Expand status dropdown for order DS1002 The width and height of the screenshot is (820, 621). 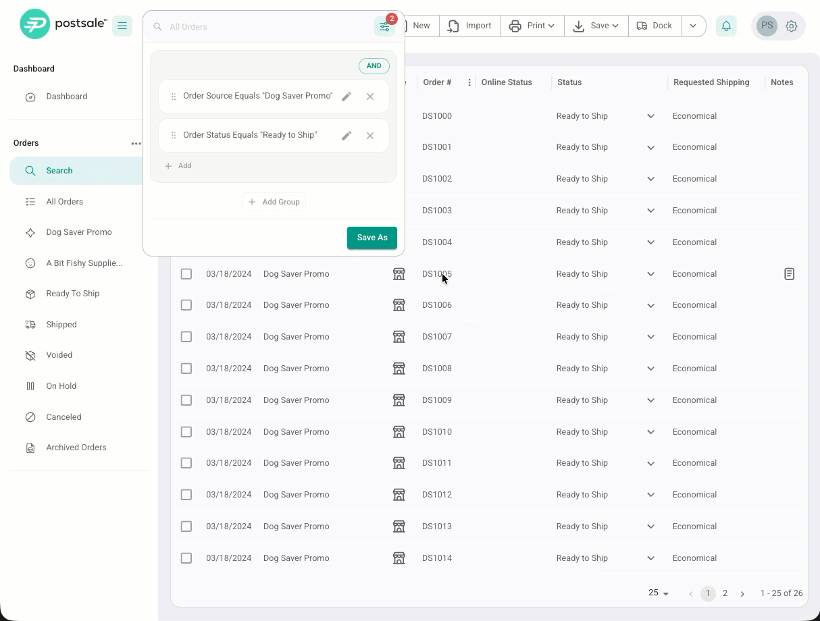[x=651, y=179]
